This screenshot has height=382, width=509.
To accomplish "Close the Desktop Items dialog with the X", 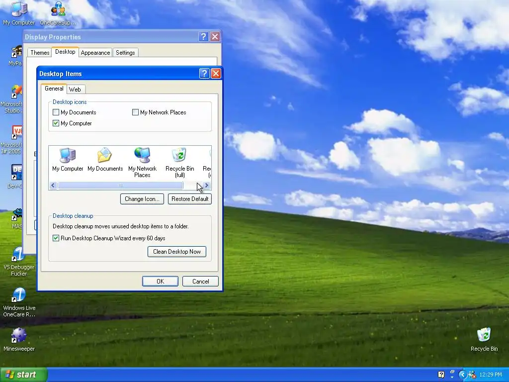I will [216, 74].
